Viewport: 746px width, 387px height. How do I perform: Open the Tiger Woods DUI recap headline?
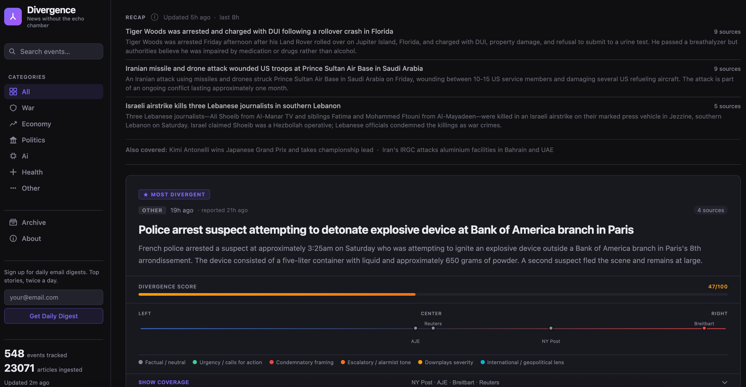[x=259, y=31]
